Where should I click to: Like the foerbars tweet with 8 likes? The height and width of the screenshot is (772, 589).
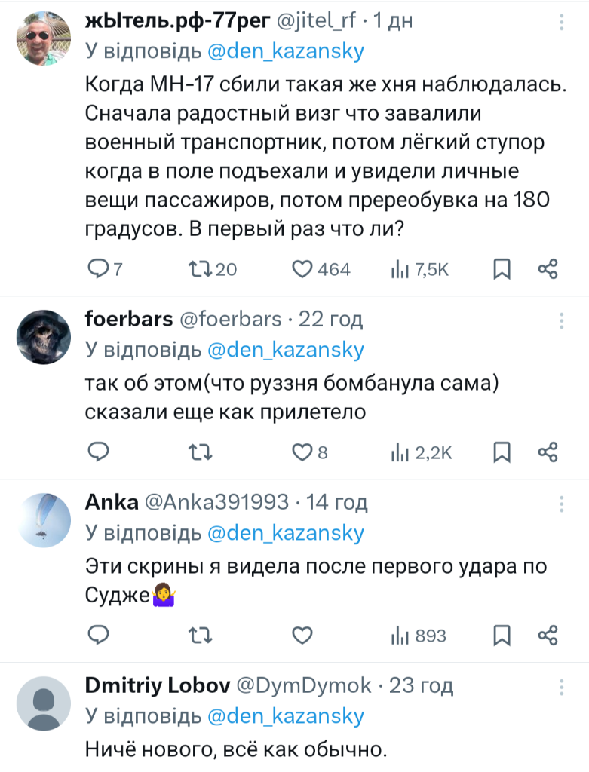[x=302, y=452]
